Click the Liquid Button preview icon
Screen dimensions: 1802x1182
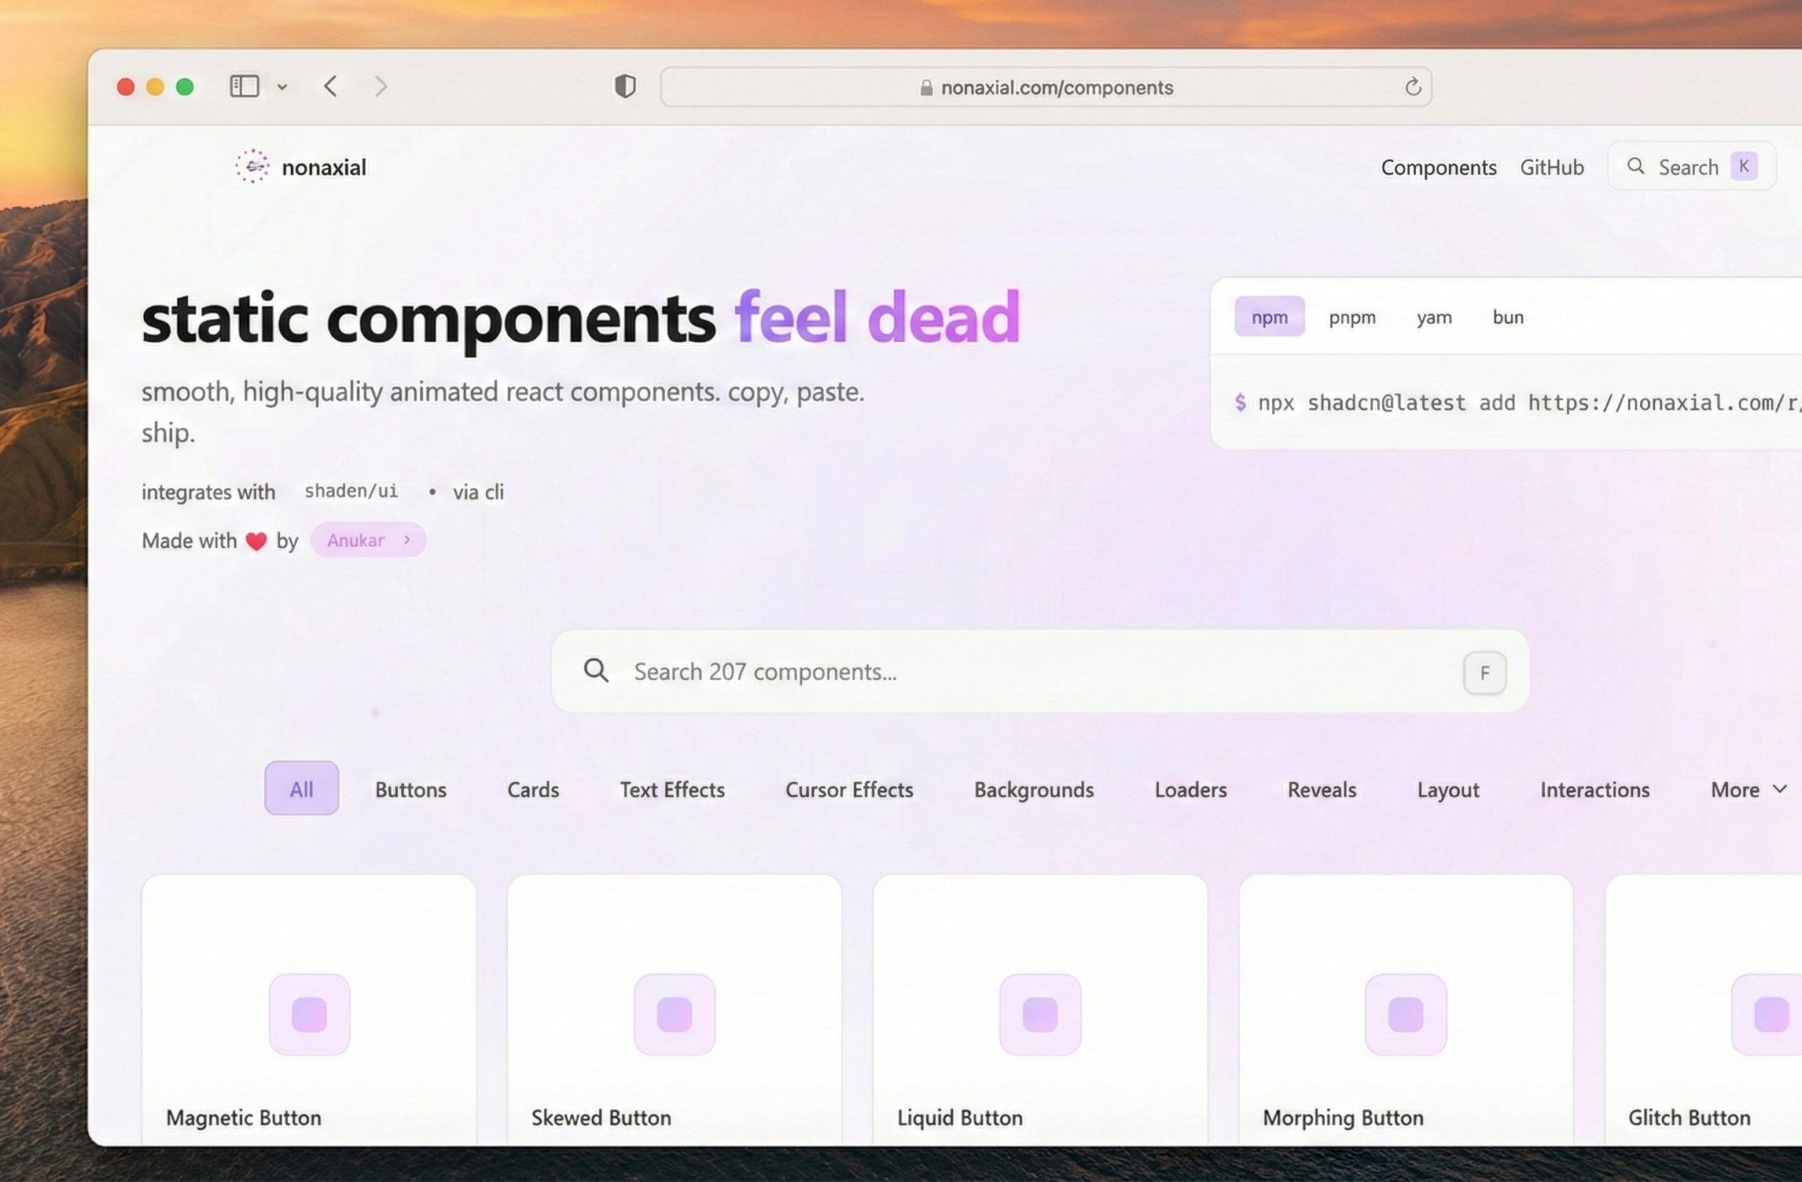(1040, 1014)
